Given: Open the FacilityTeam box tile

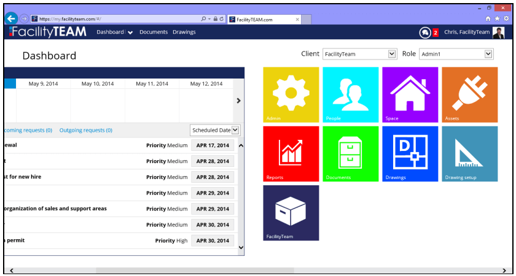Looking at the screenshot, I should [291, 213].
